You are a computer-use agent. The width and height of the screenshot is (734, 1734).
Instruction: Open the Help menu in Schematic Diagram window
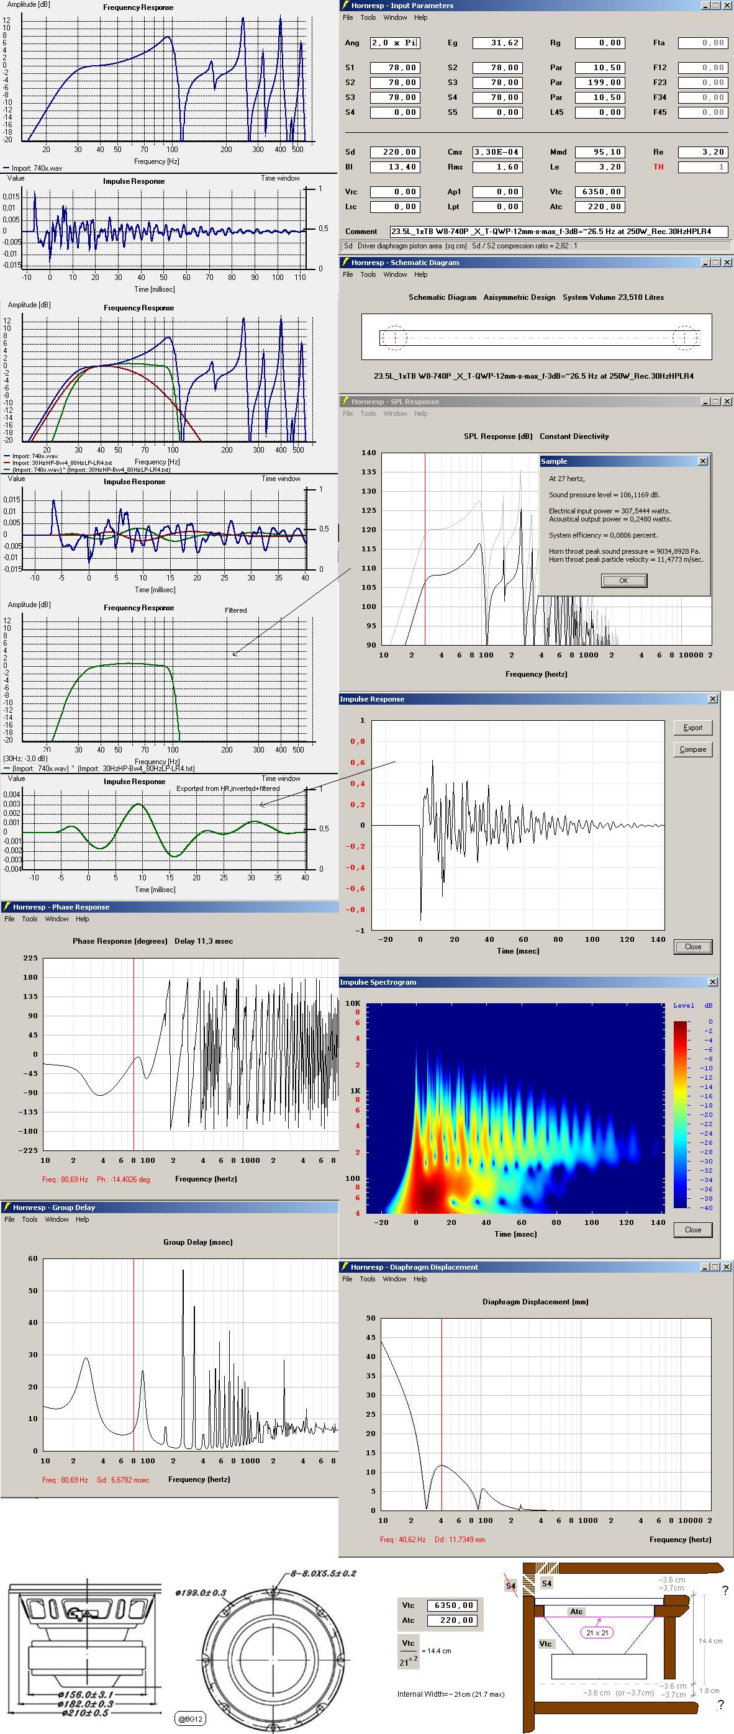click(420, 274)
